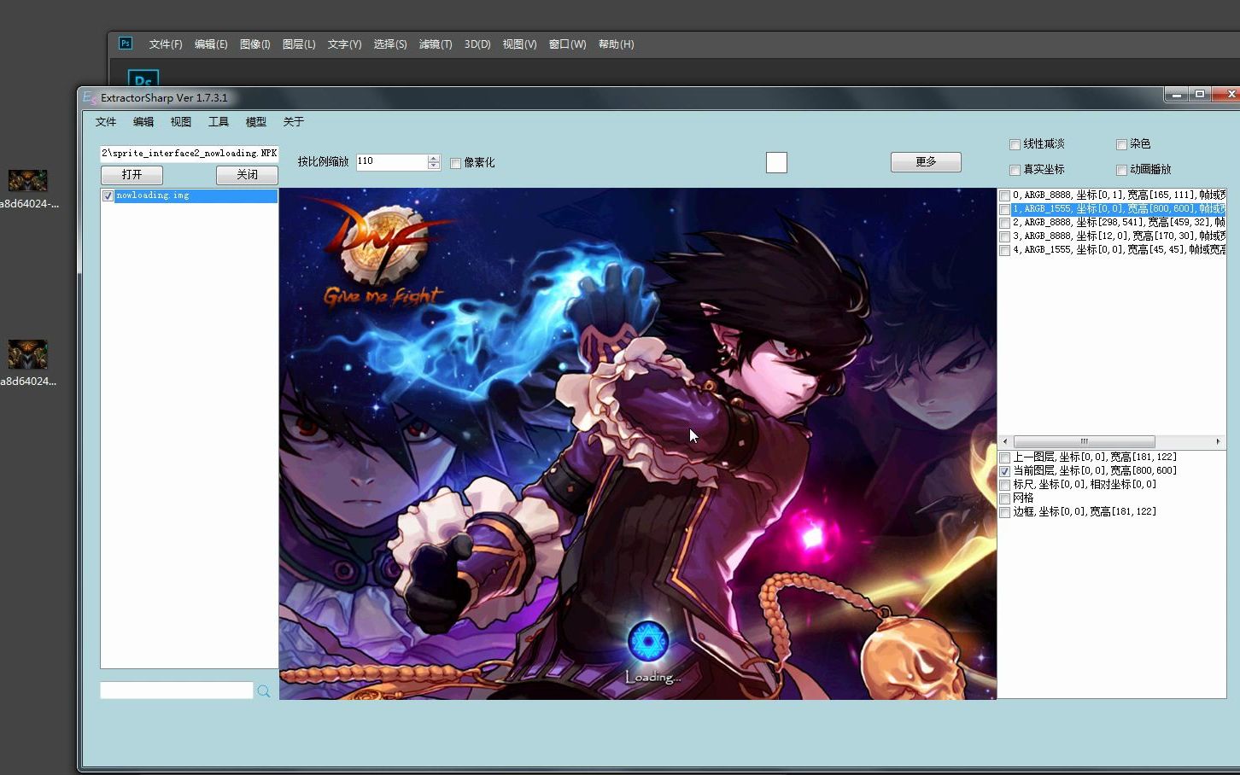This screenshot has width=1240, height=775.
Task: Click the 打开 button
Action: [x=132, y=174]
